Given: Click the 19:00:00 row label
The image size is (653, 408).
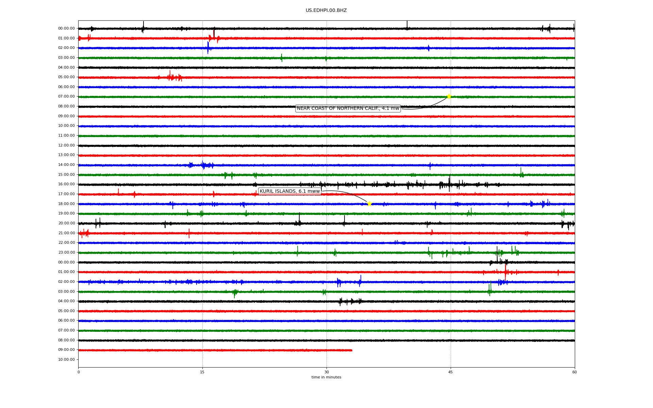Looking at the screenshot, I should click(x=66, y=214).
